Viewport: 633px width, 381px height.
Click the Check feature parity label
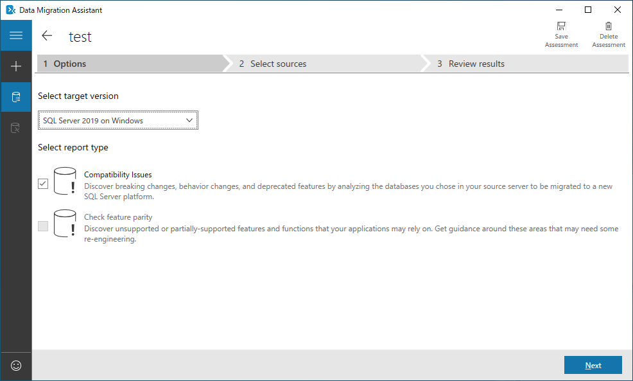118,217
